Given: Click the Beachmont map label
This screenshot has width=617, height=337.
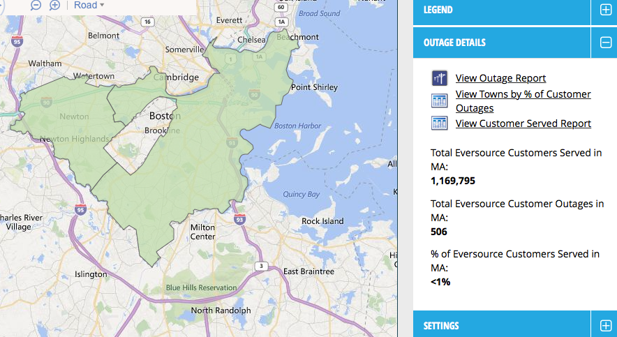Looking at the screenshot, I should click(x=297, y=37).
